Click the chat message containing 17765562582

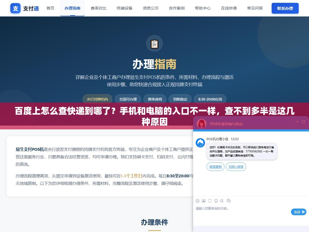point(242,152)
